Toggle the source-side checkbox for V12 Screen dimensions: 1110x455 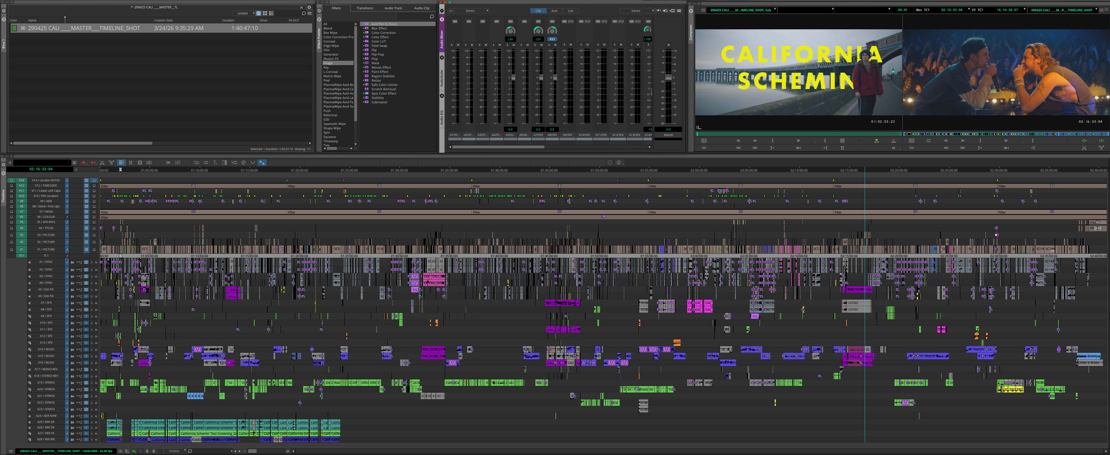tap(12, 185)
